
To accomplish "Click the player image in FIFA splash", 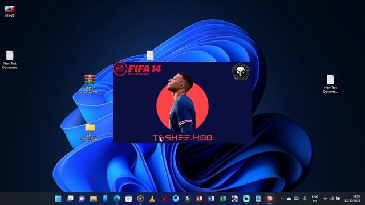I will click(182, 102).
